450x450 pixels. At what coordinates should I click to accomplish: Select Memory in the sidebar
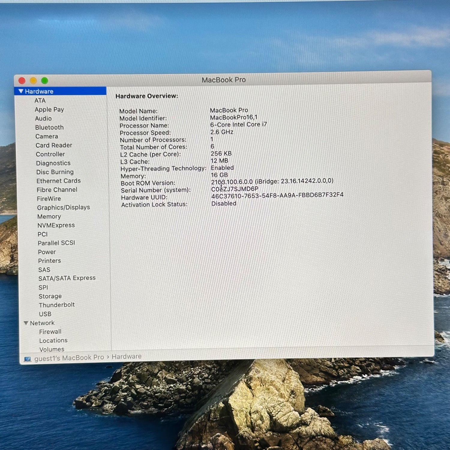49,216
